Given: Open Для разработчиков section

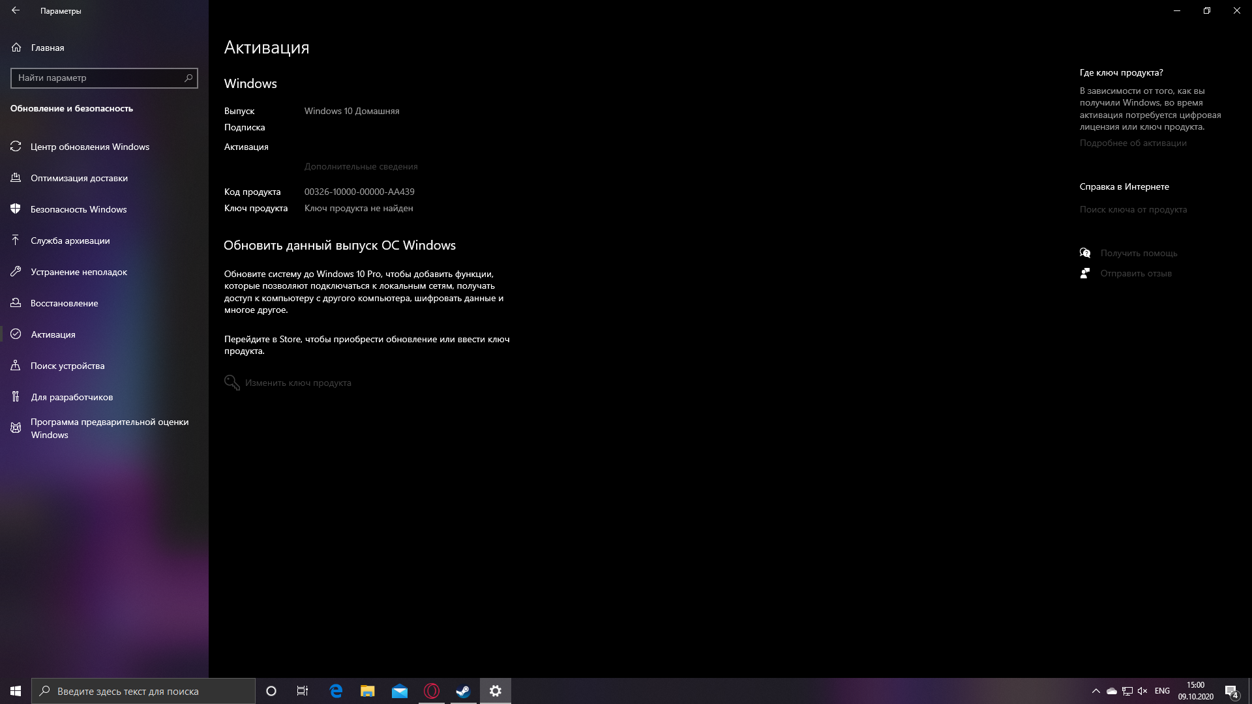Looking at the screenshot, I should 104,397.
